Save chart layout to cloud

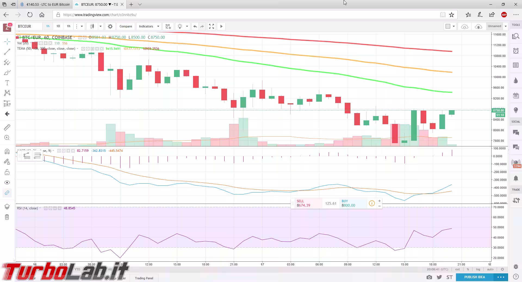tap(478, 26)
